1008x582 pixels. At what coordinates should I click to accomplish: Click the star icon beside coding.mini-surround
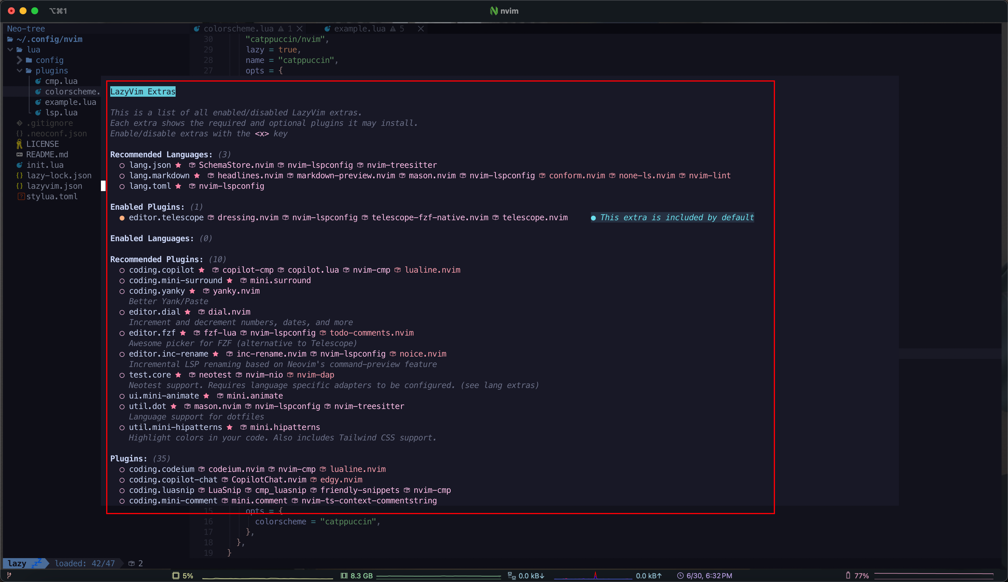coord(230,281)
